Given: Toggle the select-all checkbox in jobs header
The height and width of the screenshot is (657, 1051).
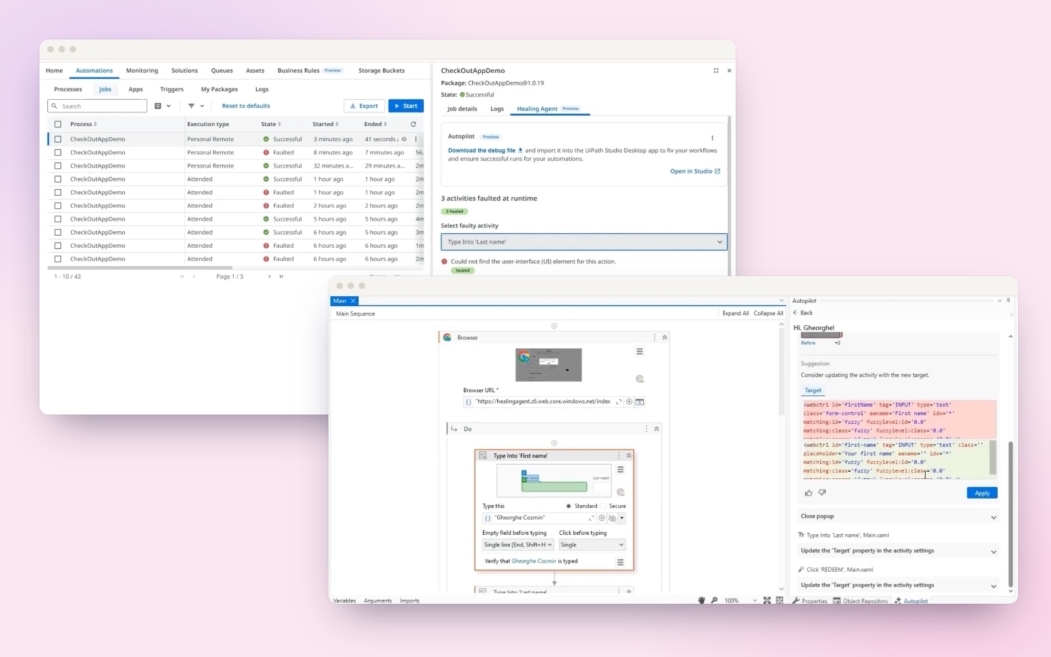Looking at the screenshot, I should click(x=58, y=124).
